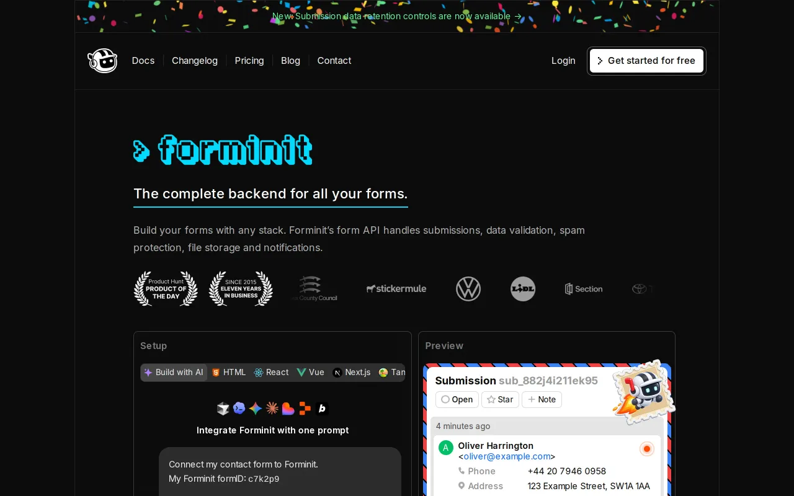794x496 pixels.
Task: Add a Note to the submission
Action: 542,400
